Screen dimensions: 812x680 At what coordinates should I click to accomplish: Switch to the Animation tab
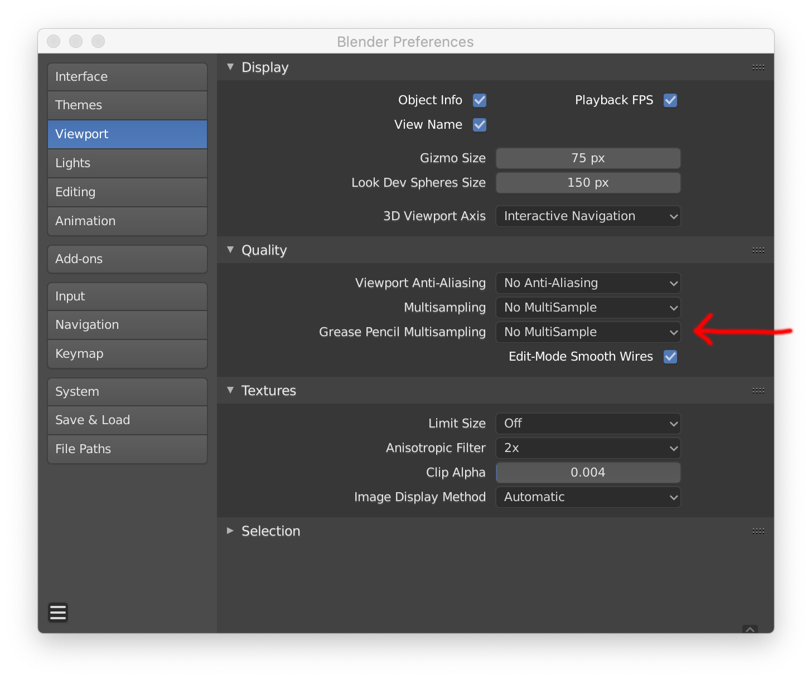coord(128,221)
